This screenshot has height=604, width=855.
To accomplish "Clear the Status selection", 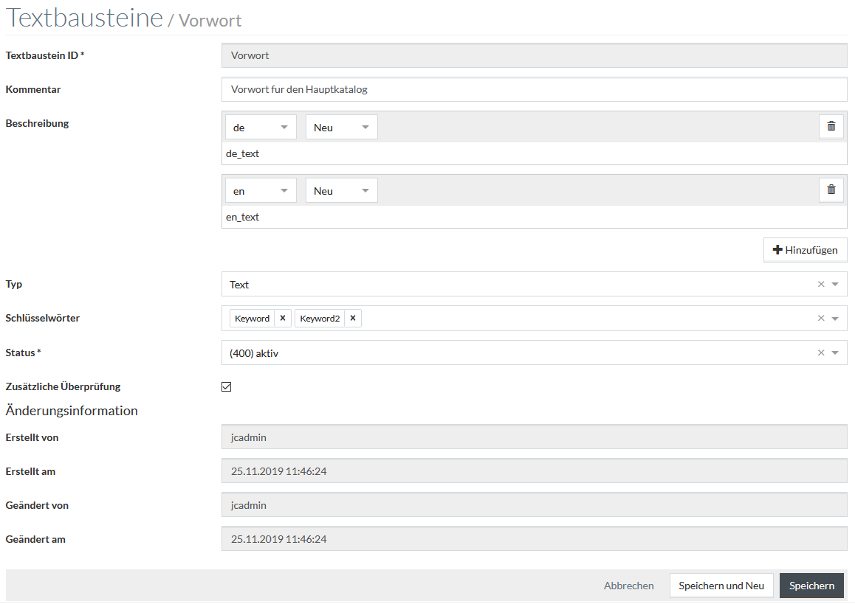I will click(x=820, y=353).
